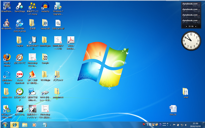Click the Windows Start button
The height and width of the screenshot is (128, 205).
(x=5, y=125)
